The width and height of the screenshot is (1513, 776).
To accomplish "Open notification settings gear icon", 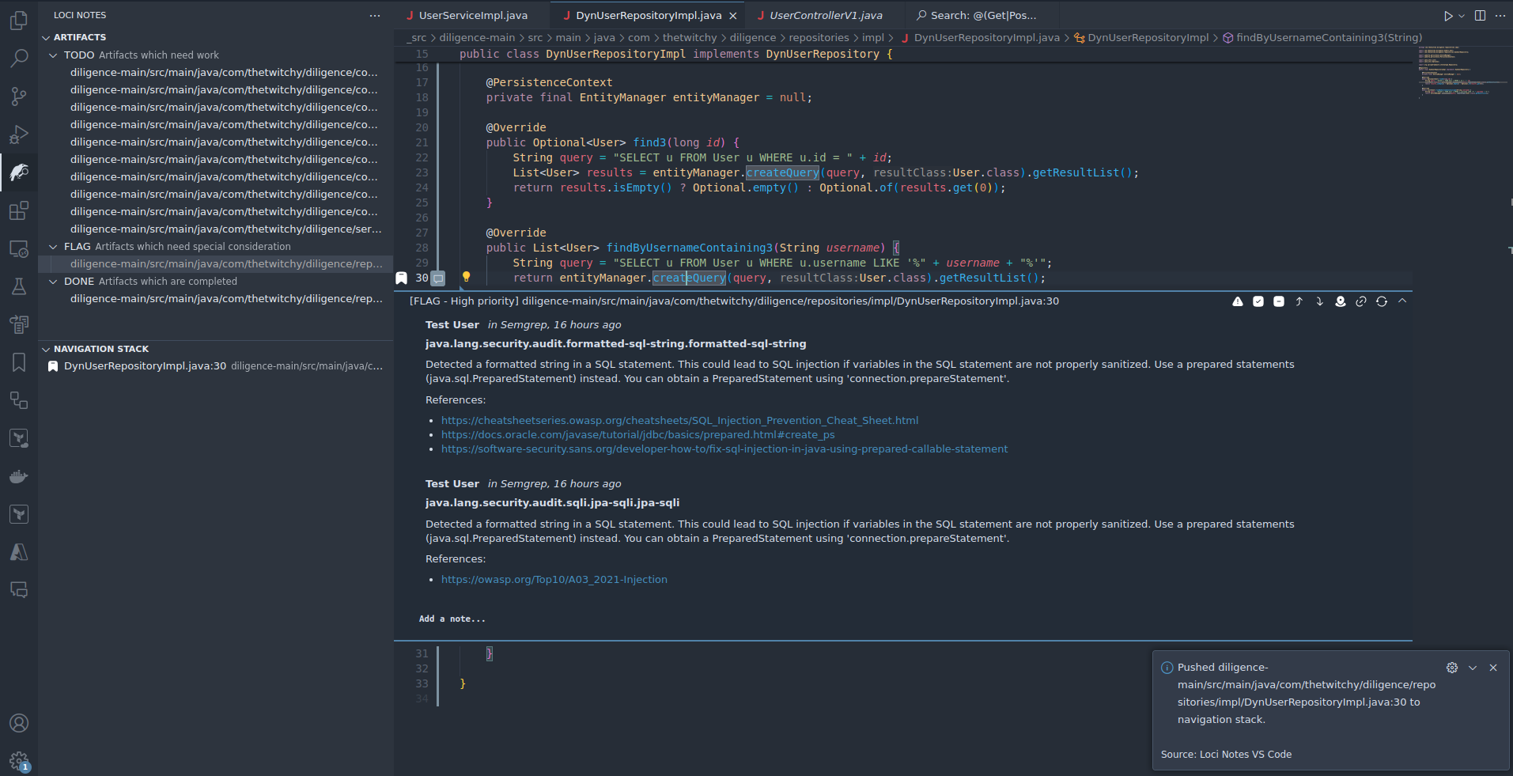I will click(x=1452, y=668).
